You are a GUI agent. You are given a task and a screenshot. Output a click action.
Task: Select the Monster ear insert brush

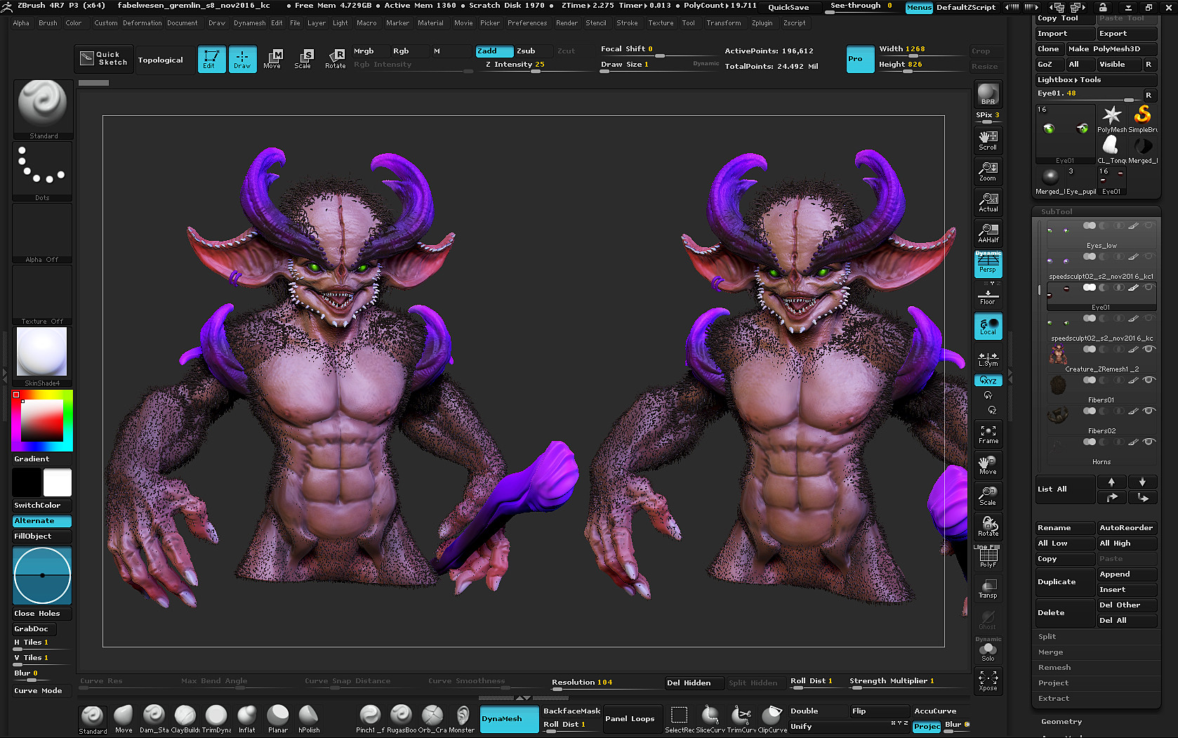tap(463, 720)
